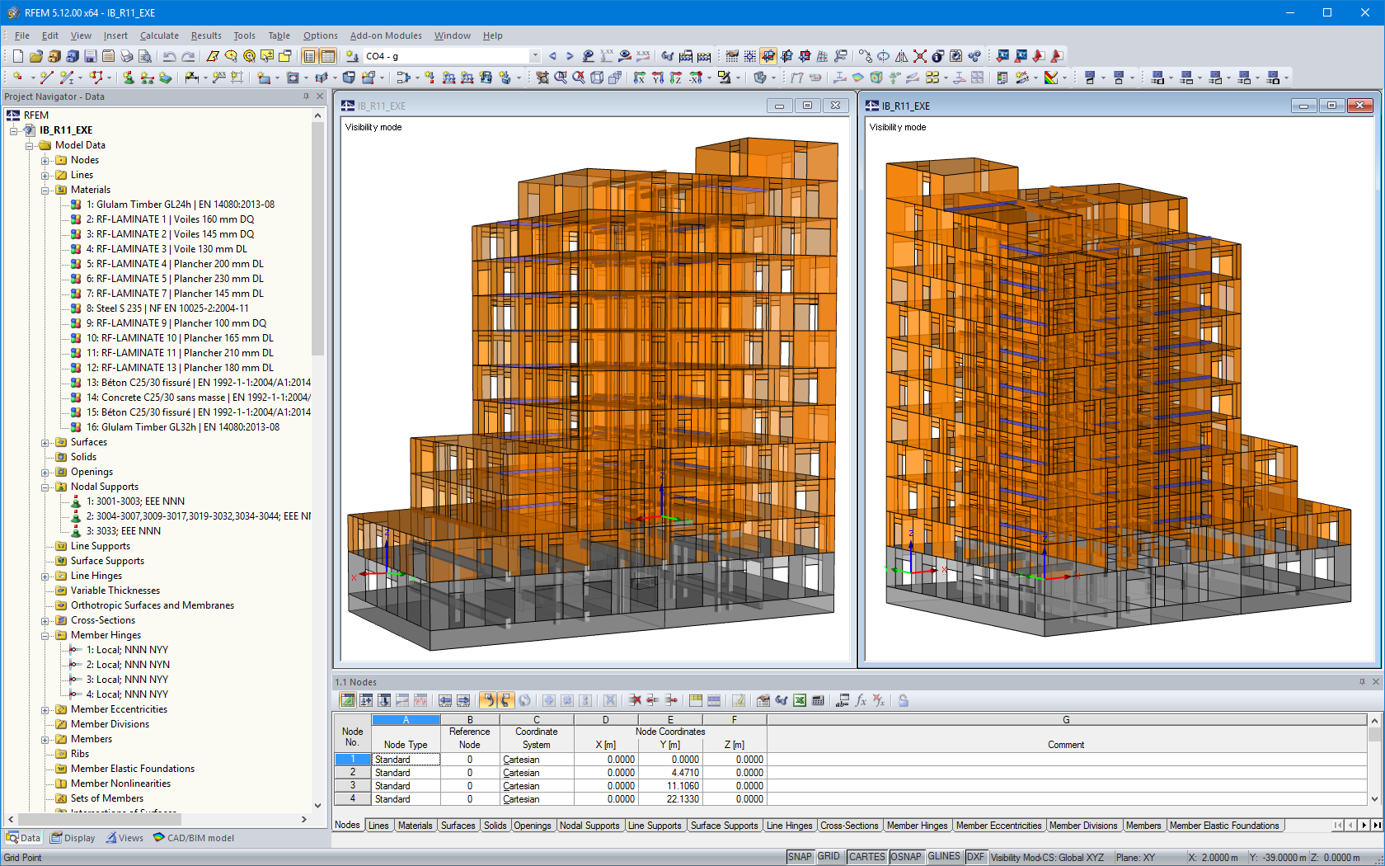Open the Print icon

pyautogui.click(x=125, y=55)
